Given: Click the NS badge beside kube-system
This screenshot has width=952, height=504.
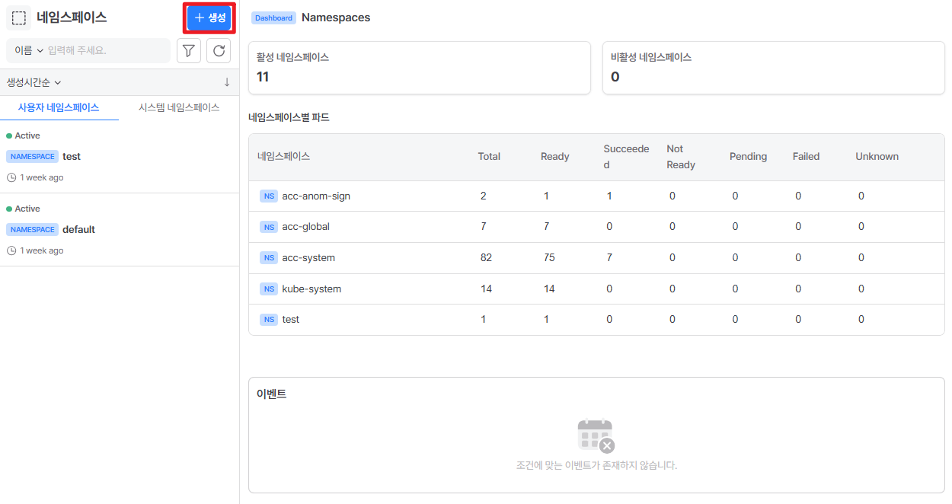Looking at the screenshot, I should [269, 289].
